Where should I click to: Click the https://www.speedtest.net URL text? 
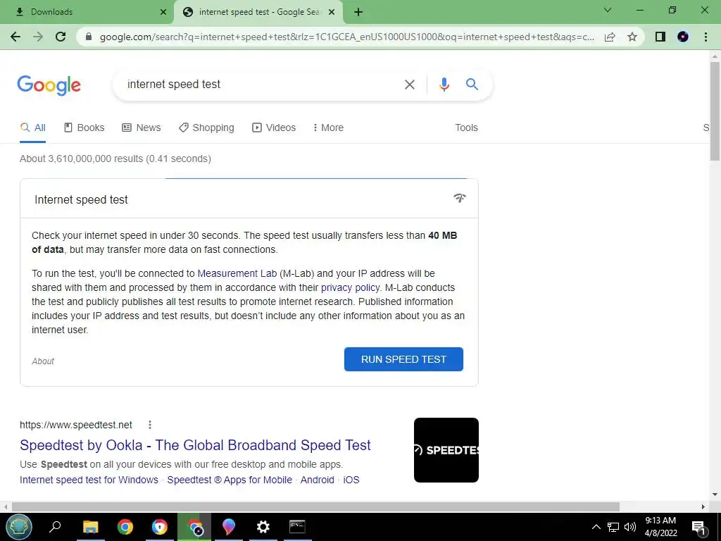(76, 425)
